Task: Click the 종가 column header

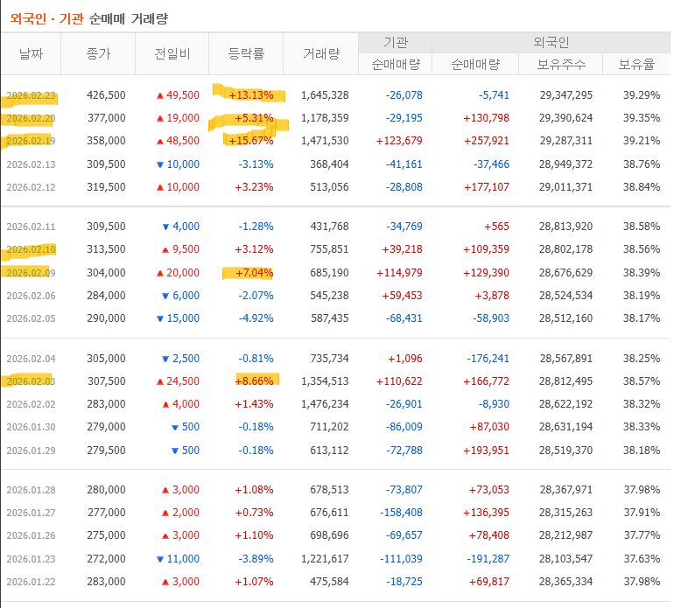Action: 99,54
